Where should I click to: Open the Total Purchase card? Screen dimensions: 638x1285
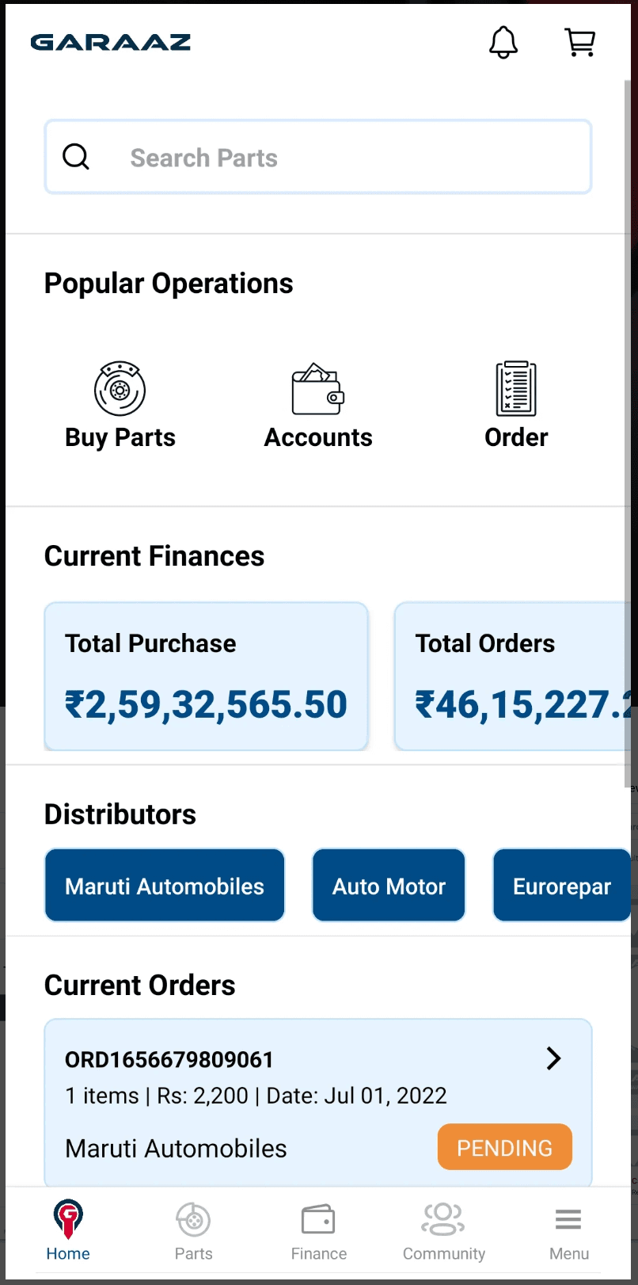click(206, 676)
